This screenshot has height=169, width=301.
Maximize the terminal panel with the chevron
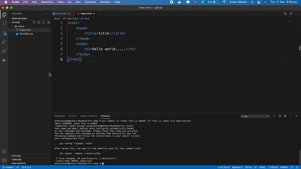click(291, 116)
